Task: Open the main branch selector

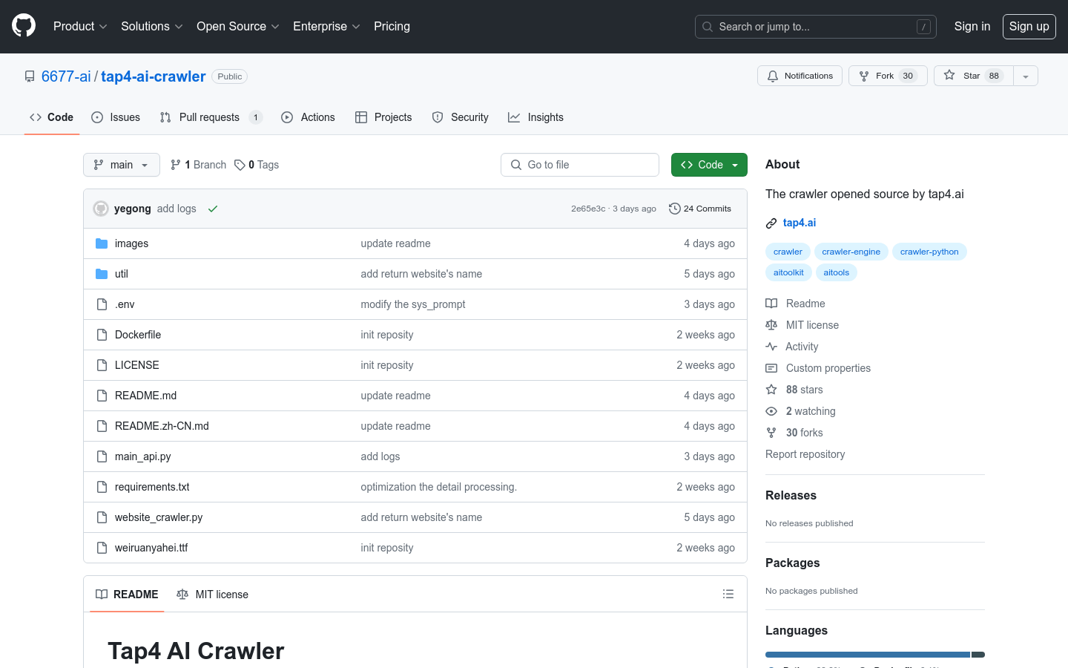Action: pos(121,164)
